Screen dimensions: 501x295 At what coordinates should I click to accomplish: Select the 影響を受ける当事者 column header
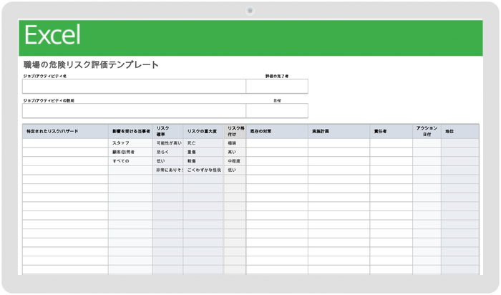click(x=130, y=131)
